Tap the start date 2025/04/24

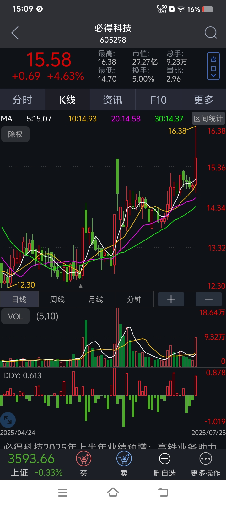tap(18, 433)
